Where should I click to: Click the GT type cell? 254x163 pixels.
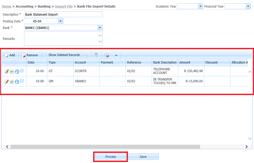coord(60,71)
